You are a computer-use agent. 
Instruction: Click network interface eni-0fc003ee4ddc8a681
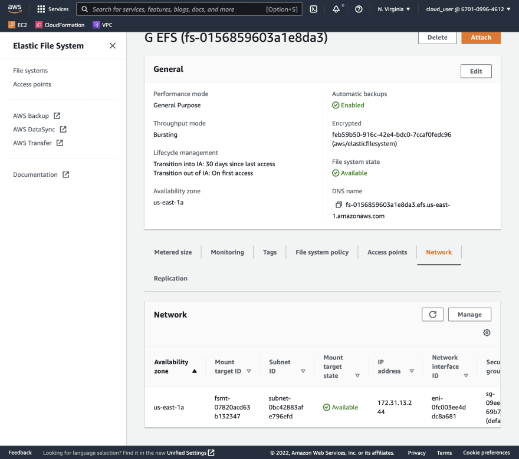[x=448, y=407]
